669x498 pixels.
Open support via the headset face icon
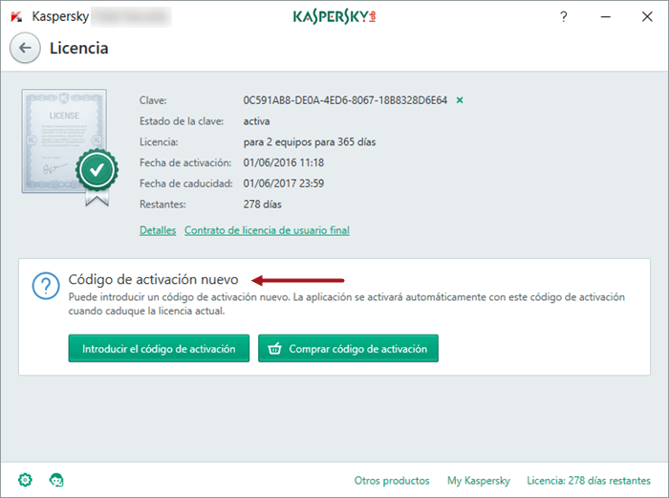[x=56, y=480]
